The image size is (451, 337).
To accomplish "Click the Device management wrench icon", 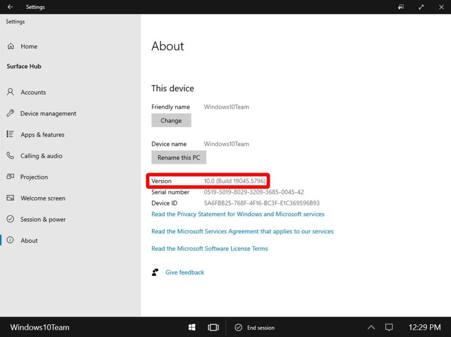I will point(11,113).
